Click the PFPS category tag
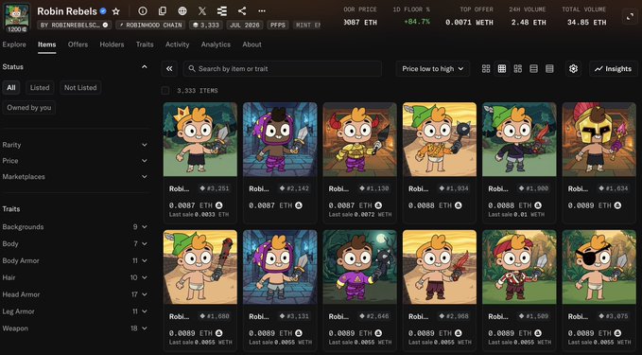642x355 pixels. click(x=278, y=25)
